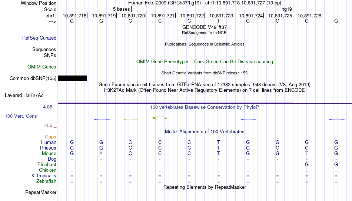Click the Scale label
The image size is (352, 201).
tap(50, 9)
